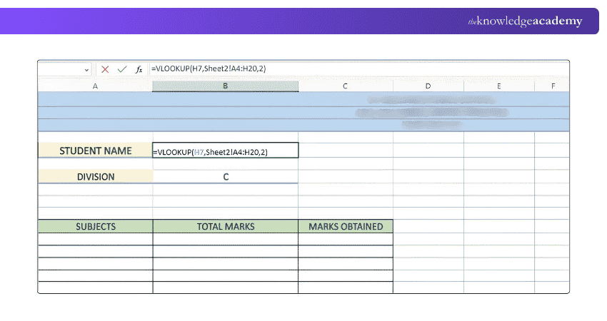Cancel the formula entry with X icon

tap(105, 69)
